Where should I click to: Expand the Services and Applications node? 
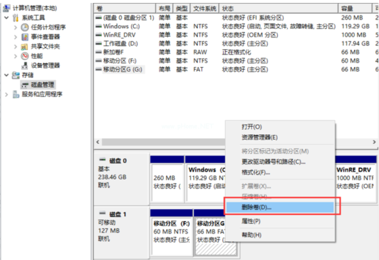6,94
